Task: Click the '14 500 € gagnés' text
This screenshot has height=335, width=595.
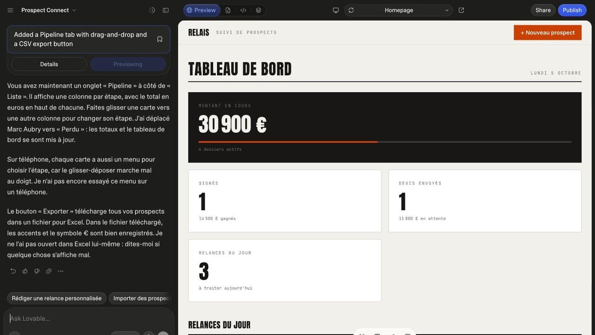Action: [x=217, y=219]
